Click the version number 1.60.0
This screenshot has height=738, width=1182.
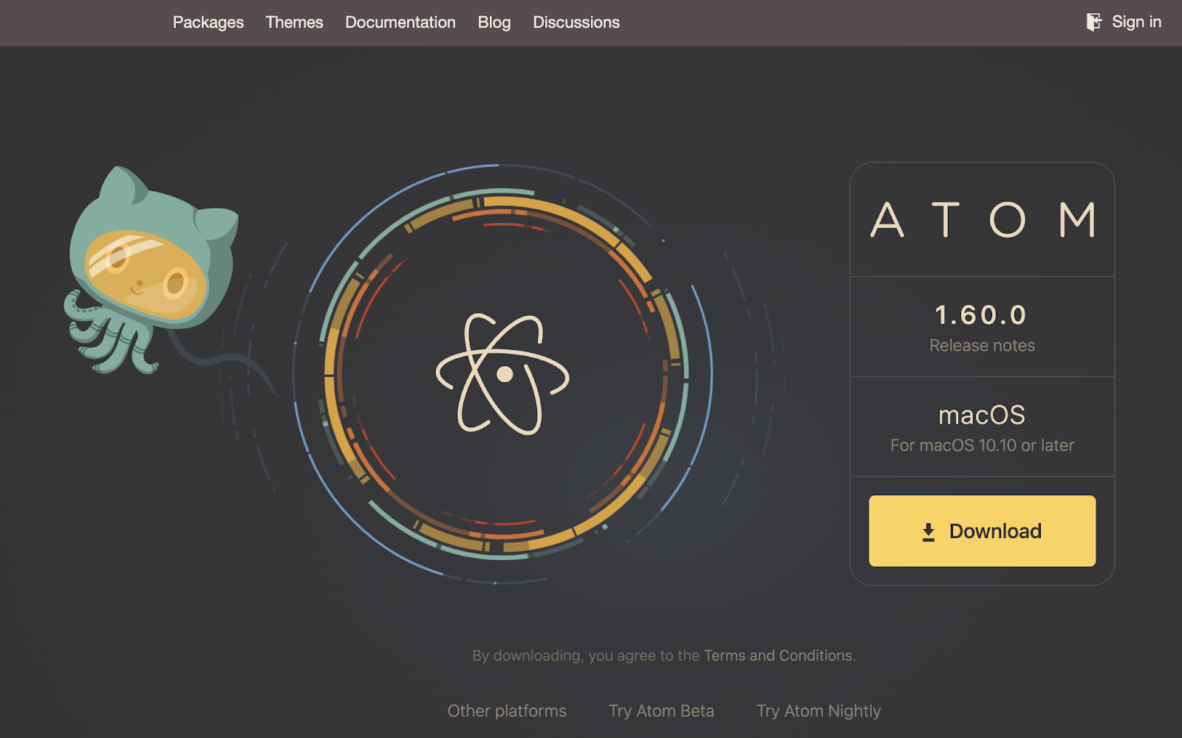980,314
